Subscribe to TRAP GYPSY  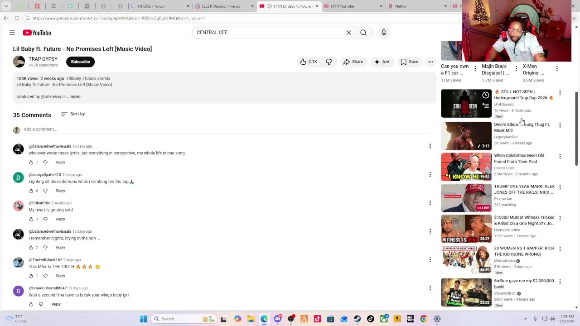(x=80, y=62)
